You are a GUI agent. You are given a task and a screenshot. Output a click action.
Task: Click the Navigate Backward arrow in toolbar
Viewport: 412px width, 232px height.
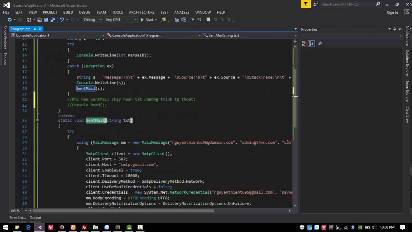[x=9, y=20]
